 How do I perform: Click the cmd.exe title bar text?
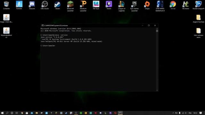pos(56,26)
